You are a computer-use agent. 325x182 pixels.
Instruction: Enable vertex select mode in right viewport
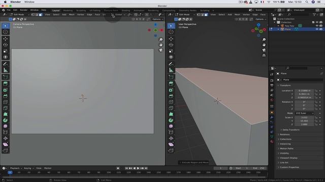pos(199,15)
